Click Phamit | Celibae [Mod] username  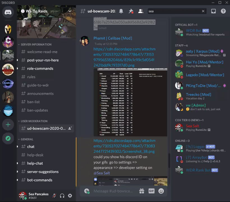tap(113, 38)
